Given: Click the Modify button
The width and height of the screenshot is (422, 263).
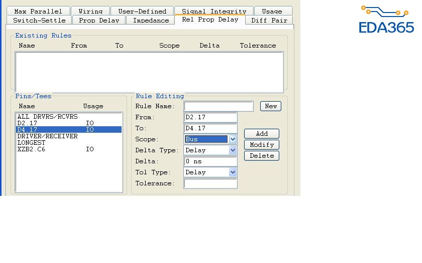Looking at the screenshot, I should tap(262, 145).
